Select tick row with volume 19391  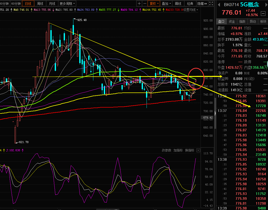[242, 101]
